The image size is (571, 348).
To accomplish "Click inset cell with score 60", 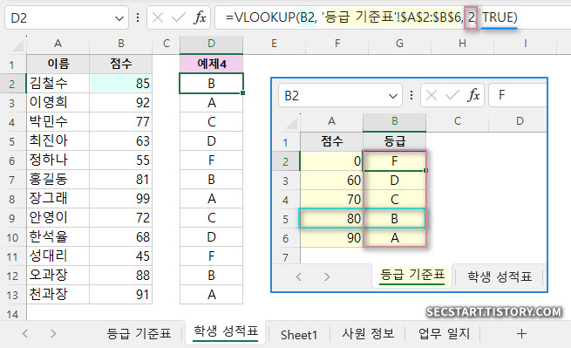I will 331,181.
